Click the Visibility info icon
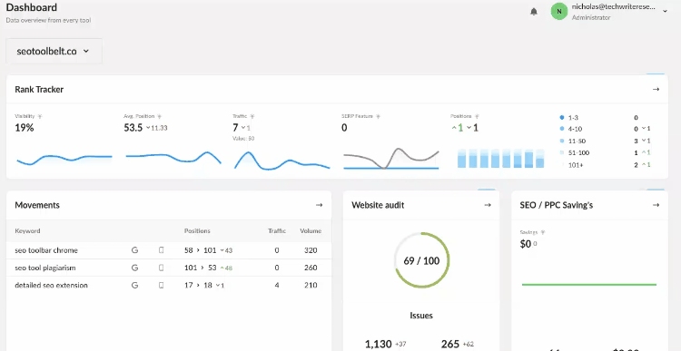Viewport: 681px width, 351px height. tap(40, 116)
